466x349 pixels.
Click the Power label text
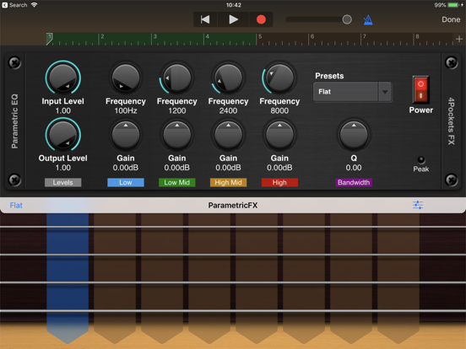(420, 110)
